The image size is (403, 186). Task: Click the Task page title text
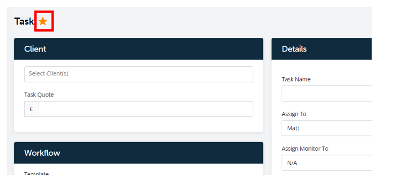(24, 21)
